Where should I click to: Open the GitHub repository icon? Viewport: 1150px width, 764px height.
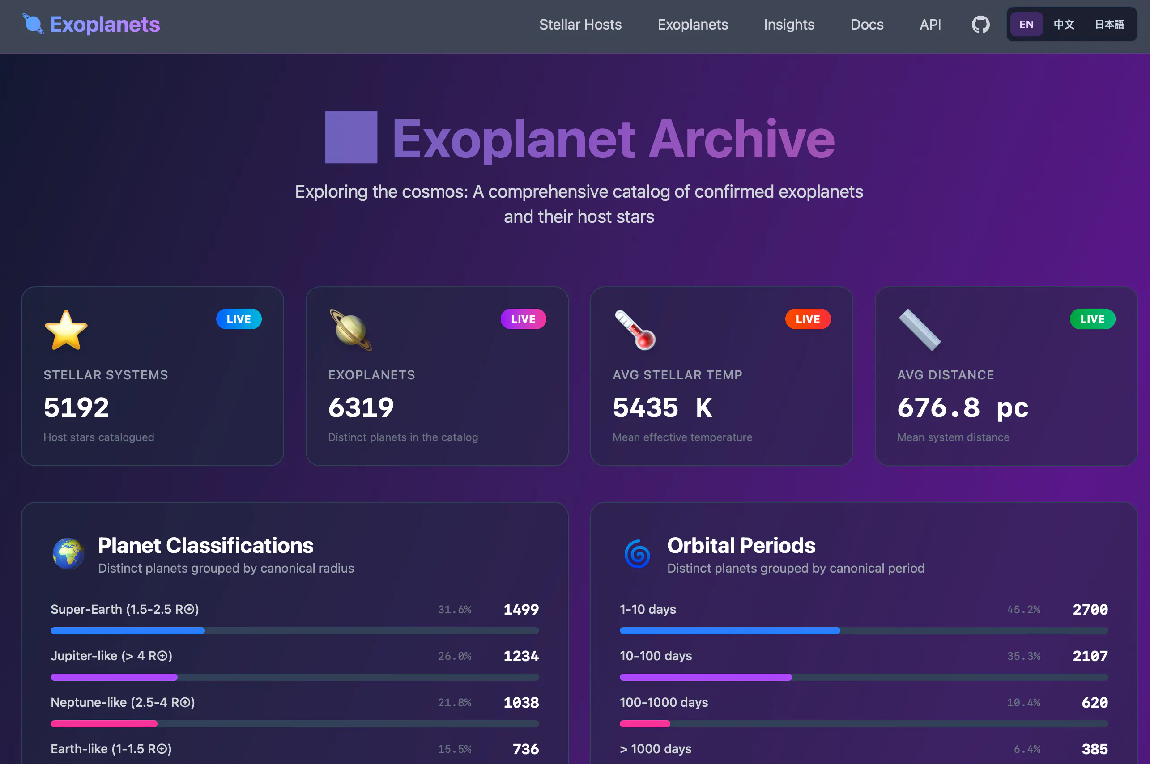[980, 24]
